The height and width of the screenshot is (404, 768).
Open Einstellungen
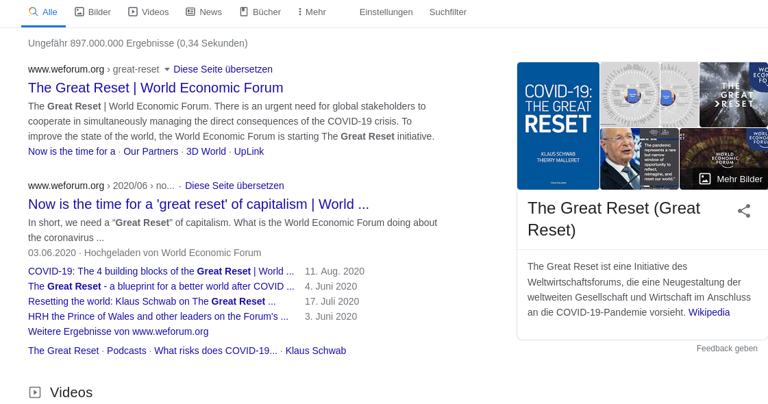(386, 12)
